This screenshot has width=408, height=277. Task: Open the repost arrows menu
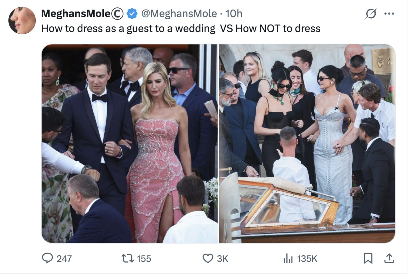point(127,258)
